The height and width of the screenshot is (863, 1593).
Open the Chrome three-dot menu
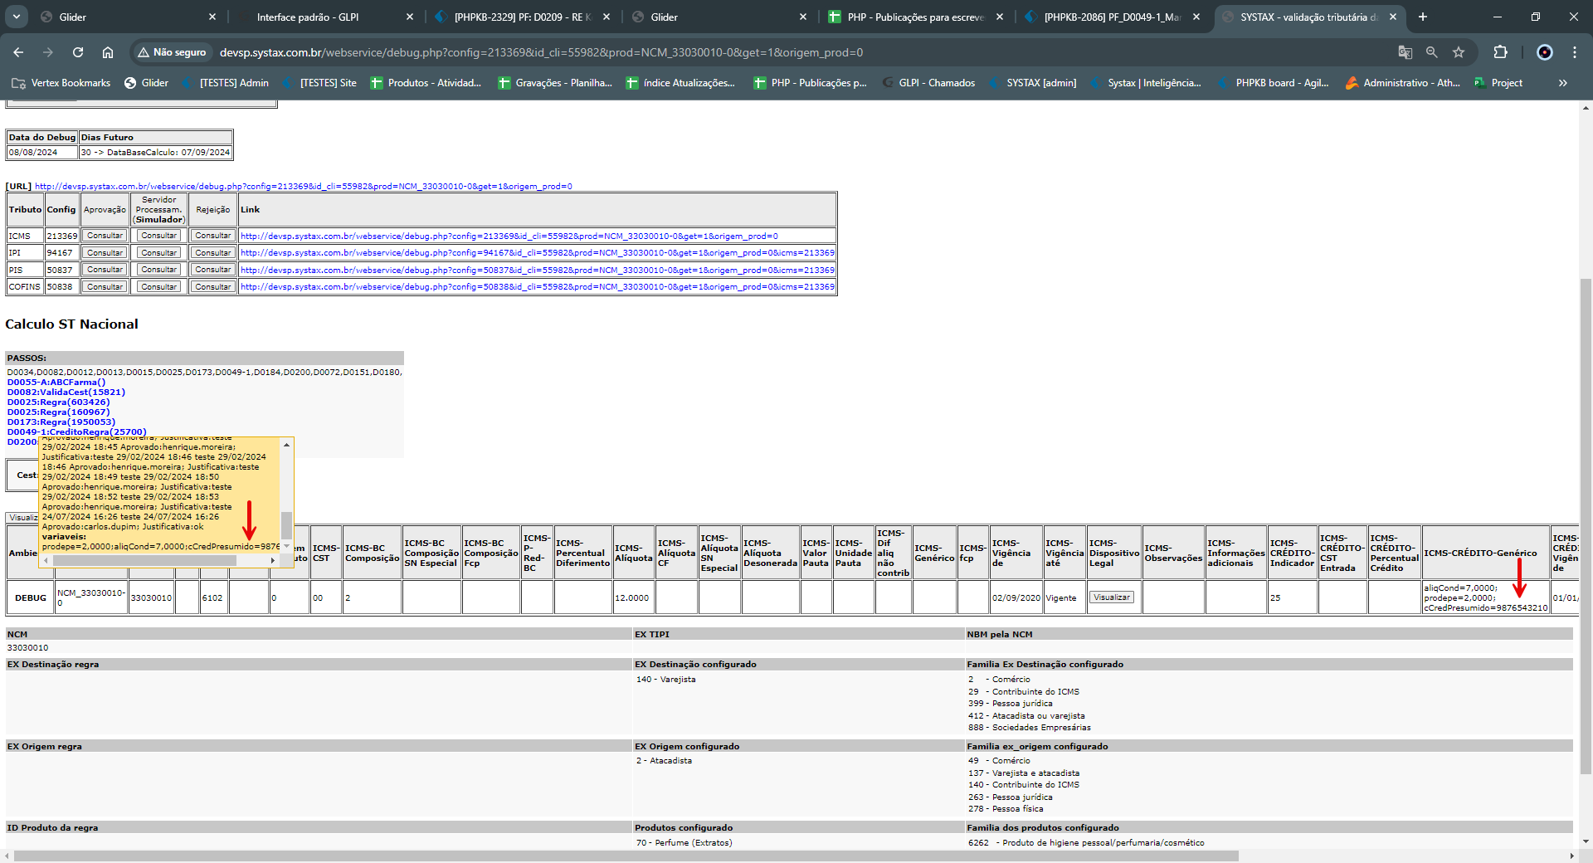1575,52
